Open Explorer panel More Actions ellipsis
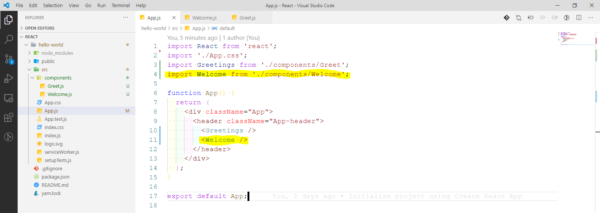 [126, 17]
